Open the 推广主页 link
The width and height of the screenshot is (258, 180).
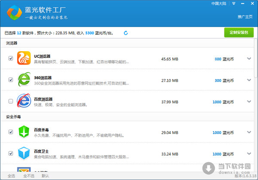click(x=245, y=17)
